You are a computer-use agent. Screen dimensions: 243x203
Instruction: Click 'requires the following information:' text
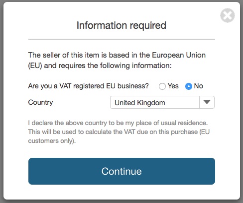click(115, 66)
